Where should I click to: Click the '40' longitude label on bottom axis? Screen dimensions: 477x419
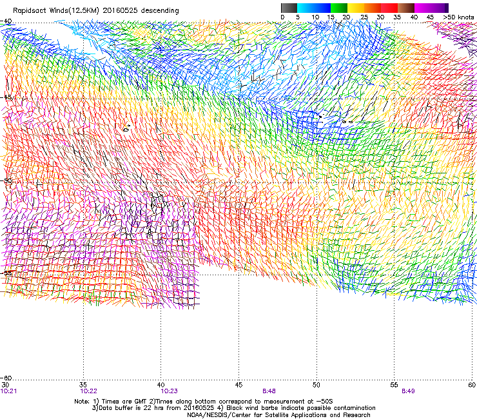[x=161, y=385]
